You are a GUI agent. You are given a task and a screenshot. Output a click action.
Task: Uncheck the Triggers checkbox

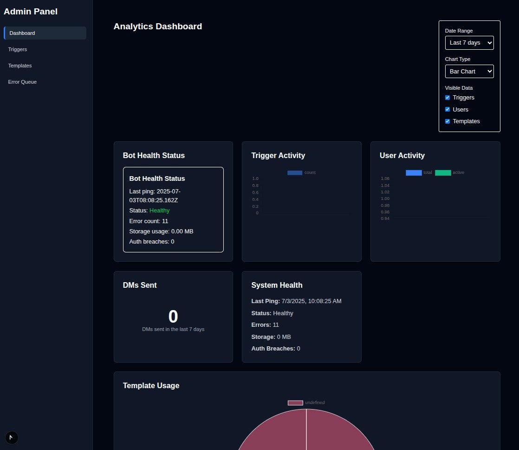448,98
